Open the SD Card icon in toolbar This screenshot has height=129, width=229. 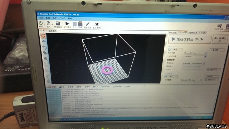pyautogui.click(x=80, y=24)
